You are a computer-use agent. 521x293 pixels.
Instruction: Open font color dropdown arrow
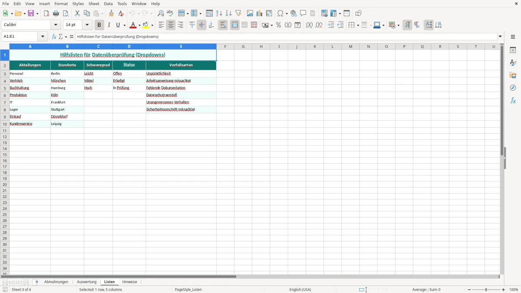pos(139,25)
